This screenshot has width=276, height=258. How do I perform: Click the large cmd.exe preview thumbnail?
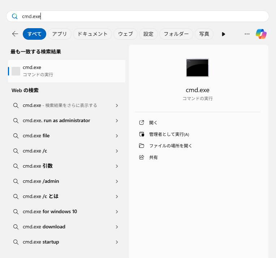point(197,68)
